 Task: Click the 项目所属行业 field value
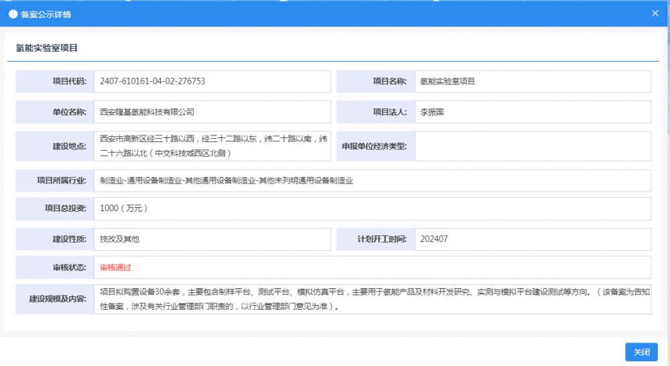click(x=372, y=180)
